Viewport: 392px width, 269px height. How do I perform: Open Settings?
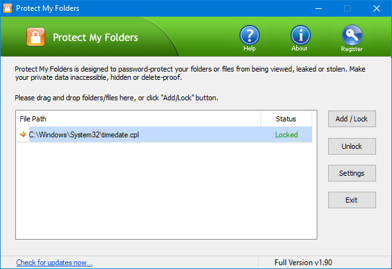pyautogui.click(x=352, y=173)
